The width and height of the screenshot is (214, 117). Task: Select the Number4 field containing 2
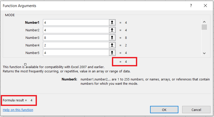tap(76, 45)
